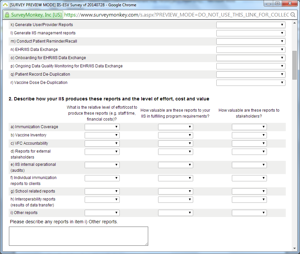The width and height of the screenshot is (300, 254).
Task: Open Immunization Coverage effort/cost dropdown
Action: coord(102,127)
